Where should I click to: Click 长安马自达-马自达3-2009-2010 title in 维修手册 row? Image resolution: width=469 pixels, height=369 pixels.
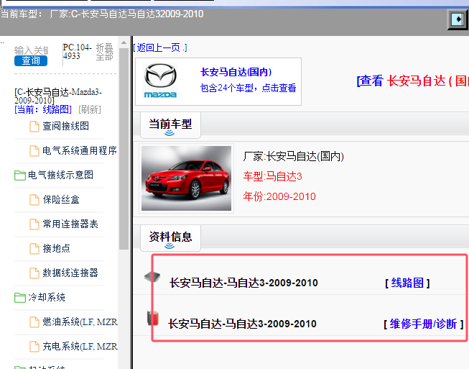(242, 324)
